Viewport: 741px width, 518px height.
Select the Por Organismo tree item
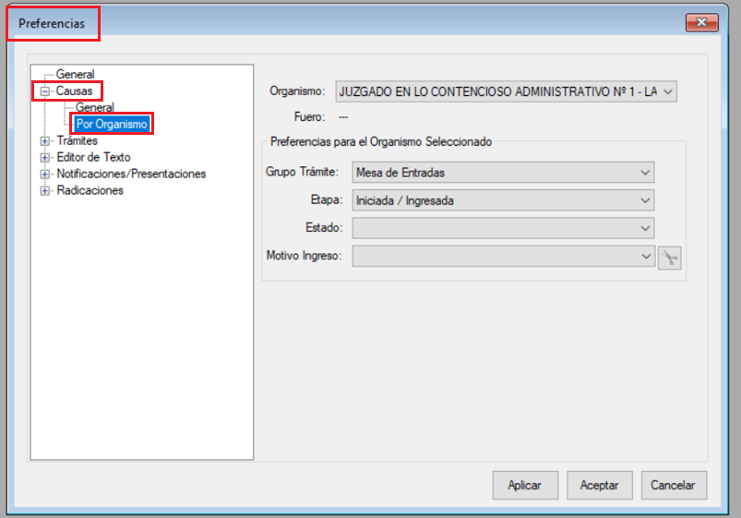pos(112,125)
